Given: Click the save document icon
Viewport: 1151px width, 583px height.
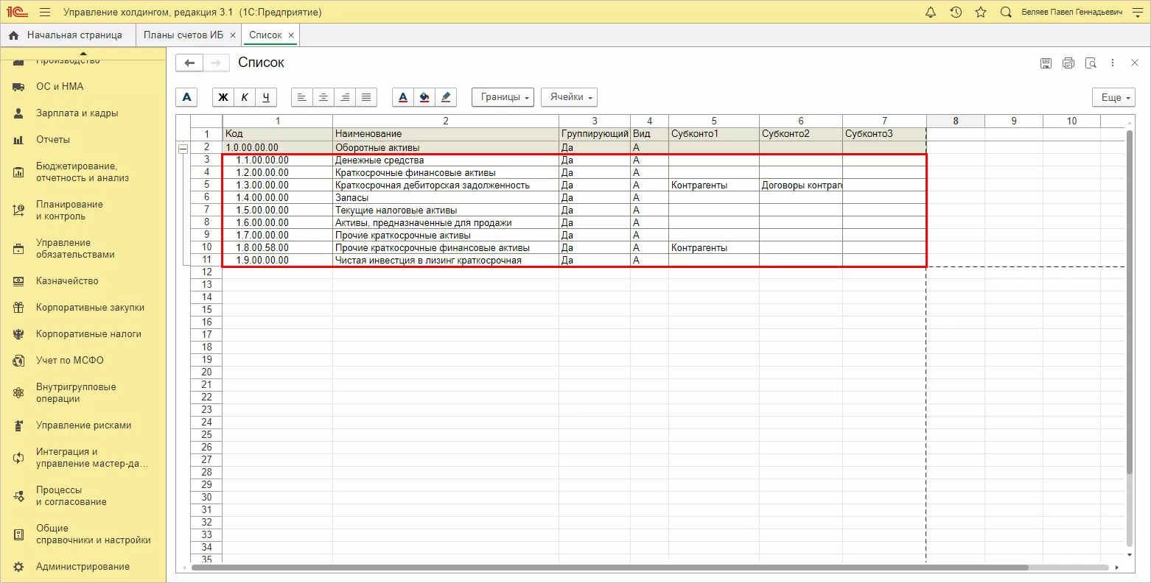Looking at the screenshot, I should point(1046,63).
